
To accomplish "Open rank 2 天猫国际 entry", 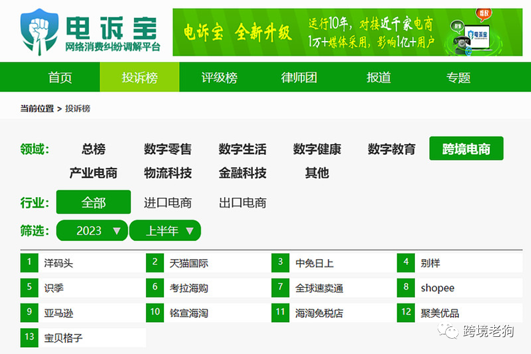I will 209,263.
